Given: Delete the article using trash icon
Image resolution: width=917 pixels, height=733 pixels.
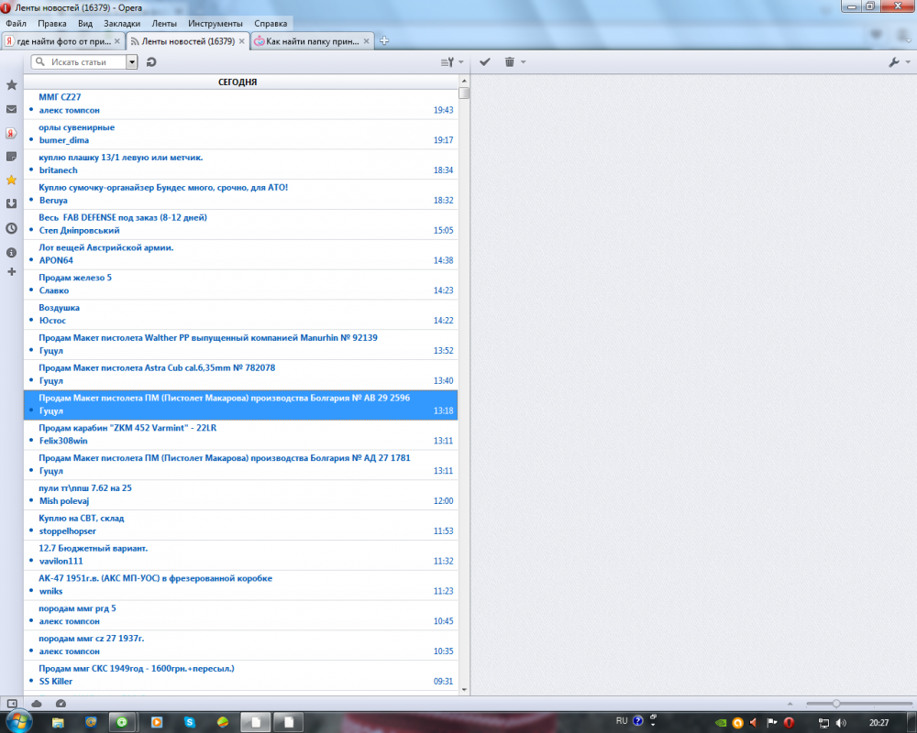Looking at the screenshot, I should click(x=510, y=61).
